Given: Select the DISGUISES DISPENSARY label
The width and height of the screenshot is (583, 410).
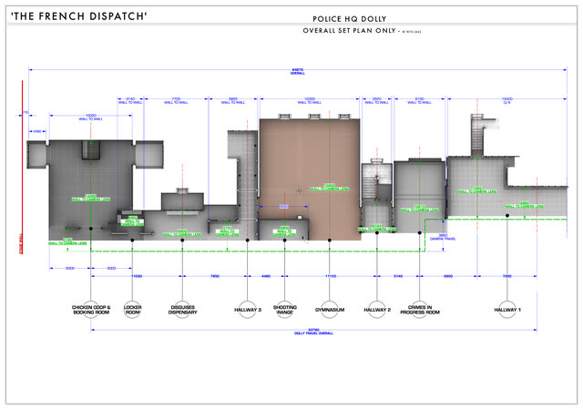Looking at the screenshot, I should (182, 310).
